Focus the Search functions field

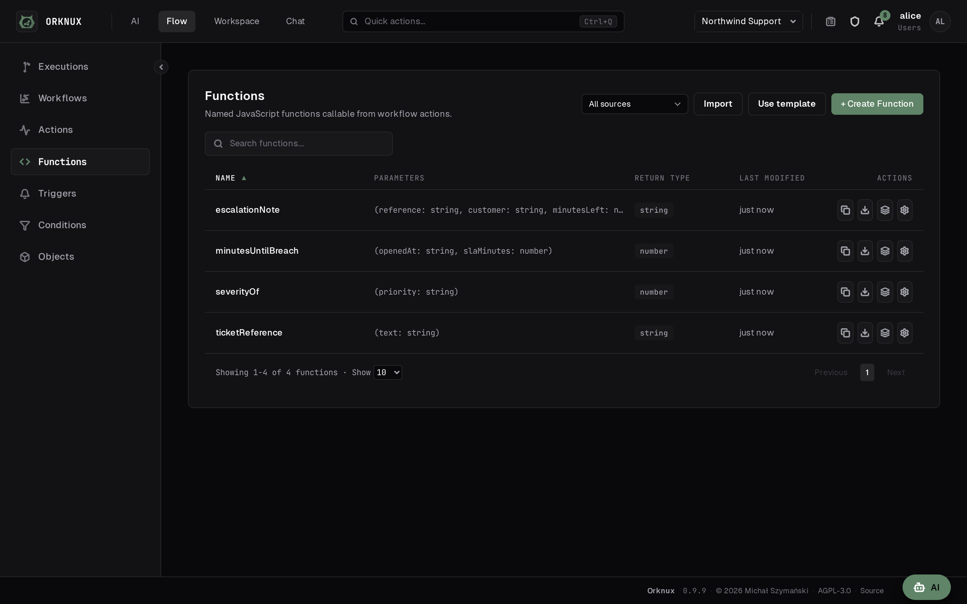click(x=298, y=143)
